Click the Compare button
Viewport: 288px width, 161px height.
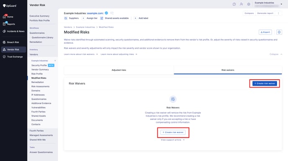249,13
